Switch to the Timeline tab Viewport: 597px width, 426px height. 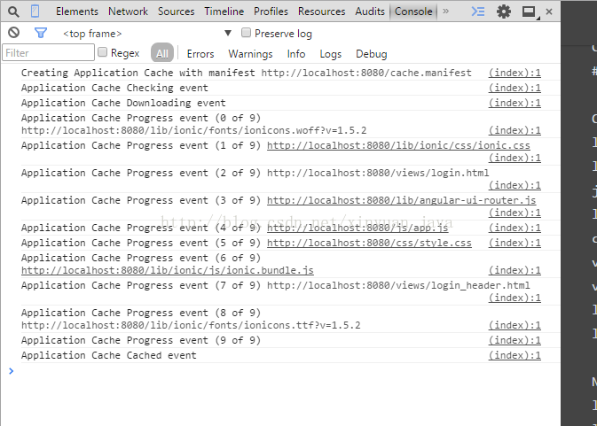pyautogui.click(x=224, y=12)
